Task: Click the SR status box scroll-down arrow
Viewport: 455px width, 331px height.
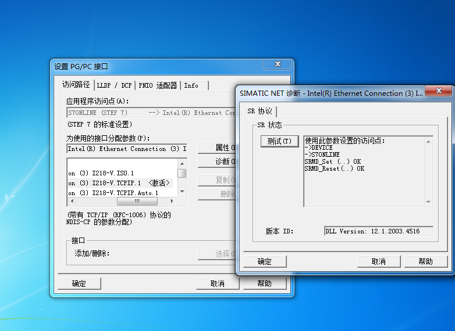Action: (x=428, y=202)
